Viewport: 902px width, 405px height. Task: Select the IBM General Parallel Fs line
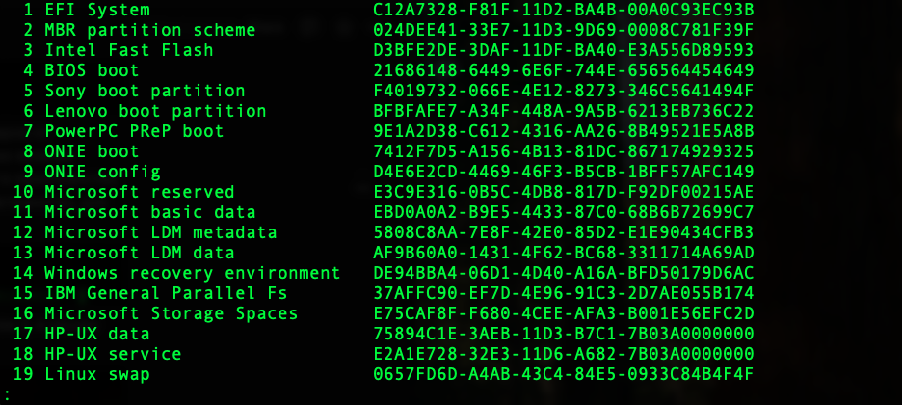pos(166,293)
